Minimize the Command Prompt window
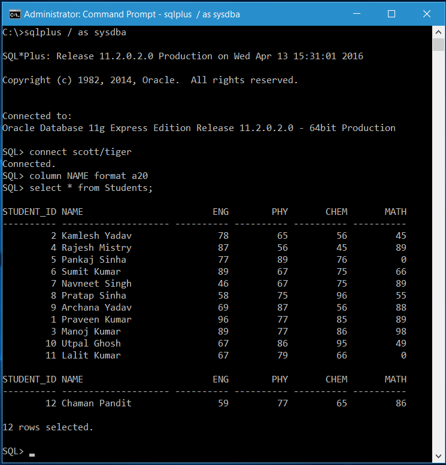The image size is (446, 465). click(357, 14)
